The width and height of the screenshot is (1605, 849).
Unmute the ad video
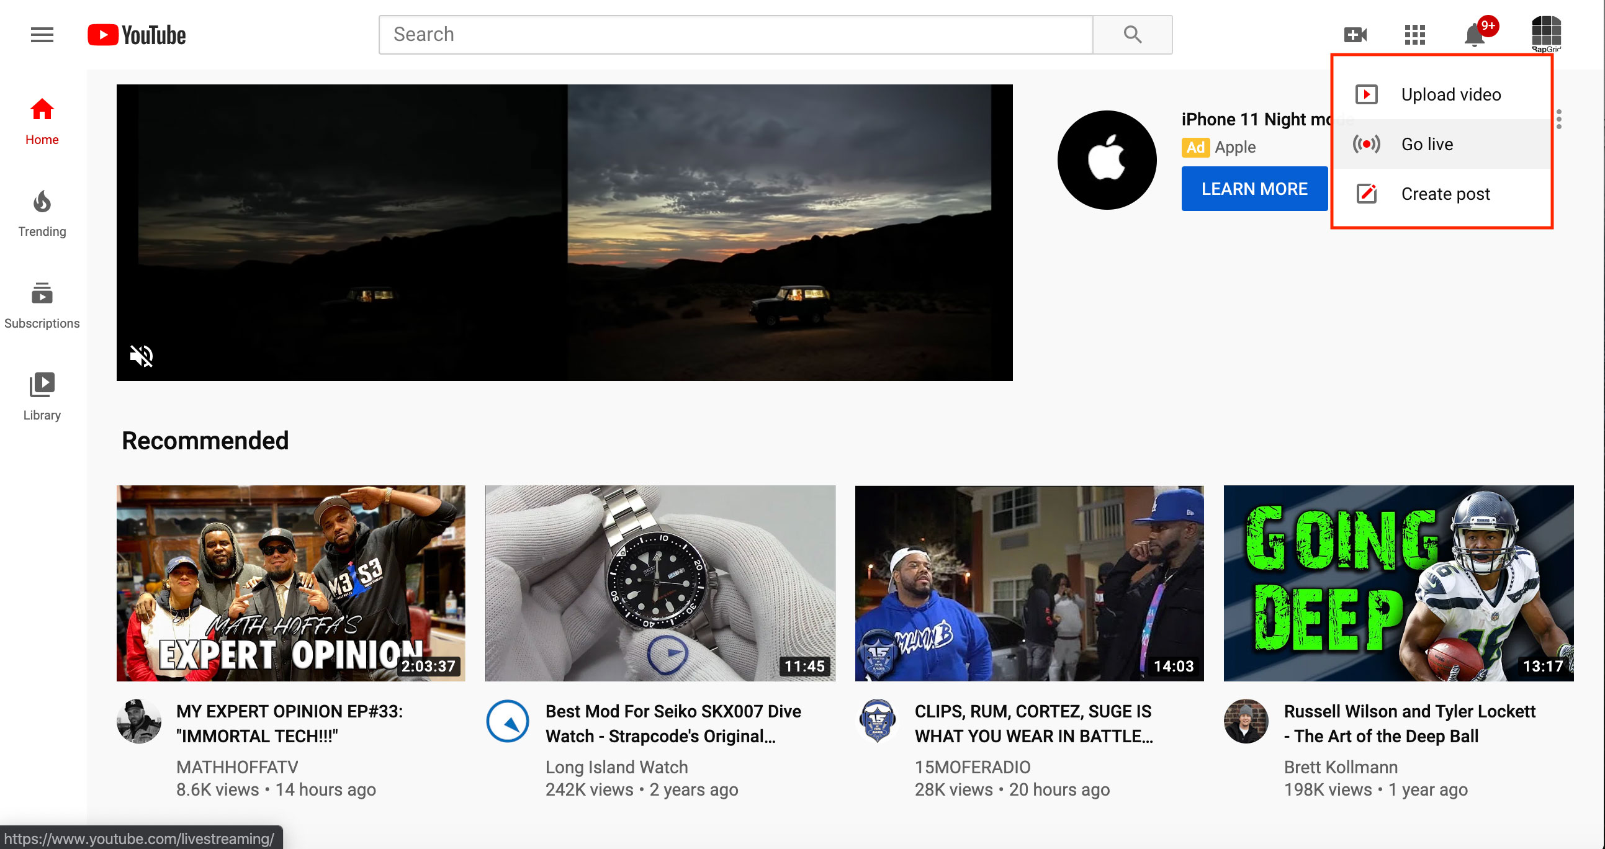pyautogui.click(x=142, y=356)
